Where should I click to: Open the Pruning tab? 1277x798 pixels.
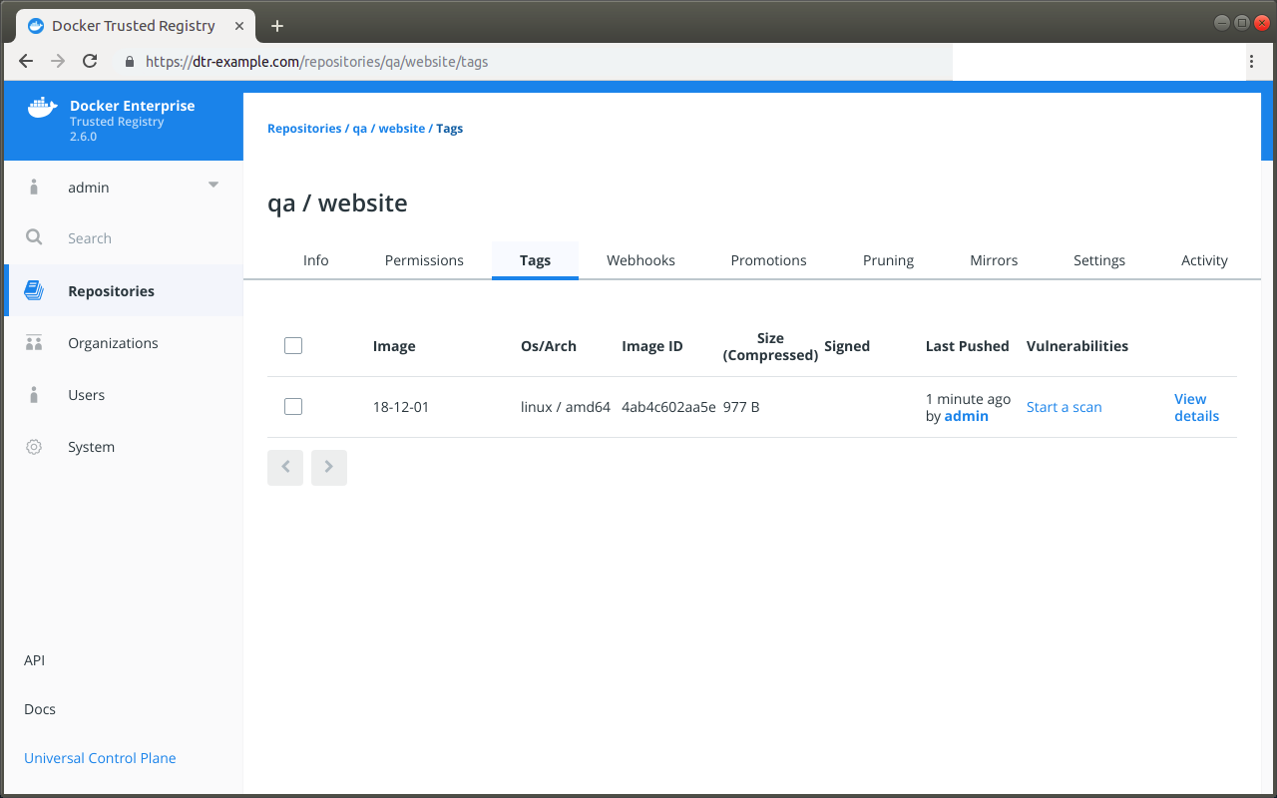point(888,260)
